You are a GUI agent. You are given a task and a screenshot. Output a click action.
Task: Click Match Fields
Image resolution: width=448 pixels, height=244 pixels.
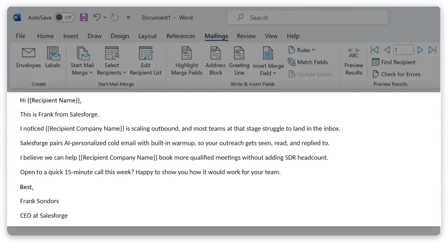[308, 62]
